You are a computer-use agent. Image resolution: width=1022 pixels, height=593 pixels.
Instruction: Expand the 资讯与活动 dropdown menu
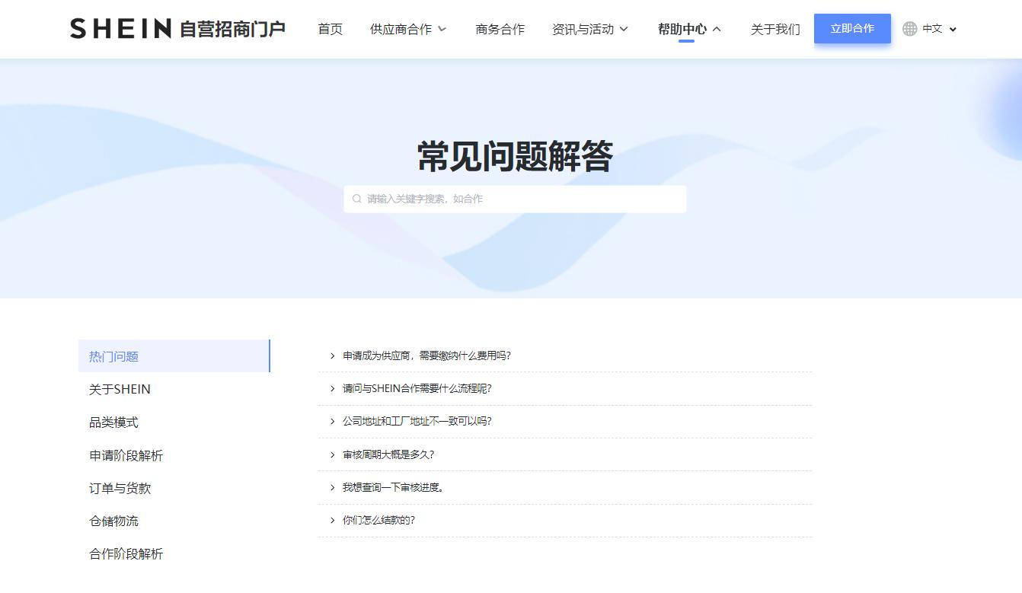coord(590,29)
